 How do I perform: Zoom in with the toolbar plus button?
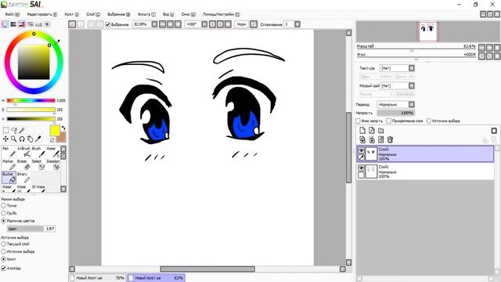pyautogui.click(x=170, y=24)
